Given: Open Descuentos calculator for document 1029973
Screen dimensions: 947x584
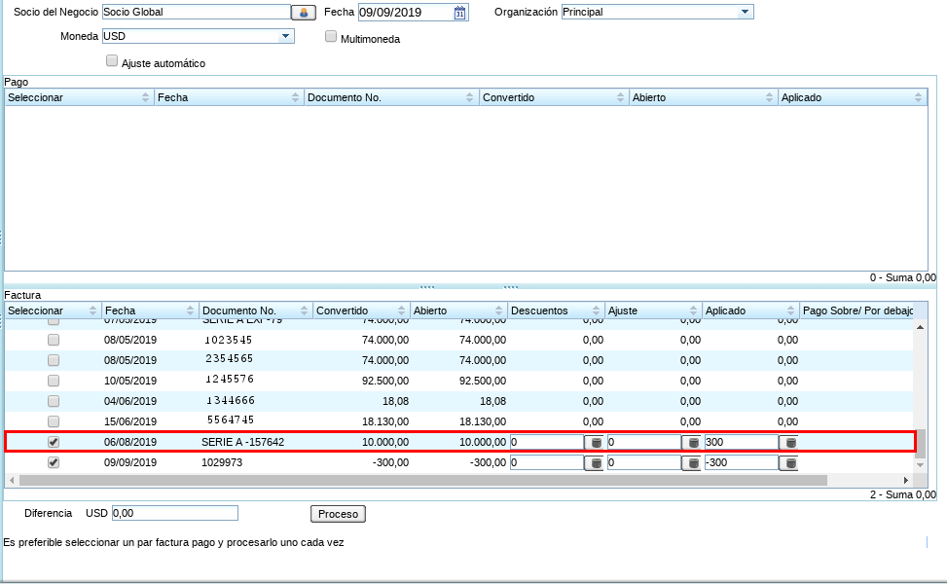Looking at the screenshot, I should coord(594,463).
